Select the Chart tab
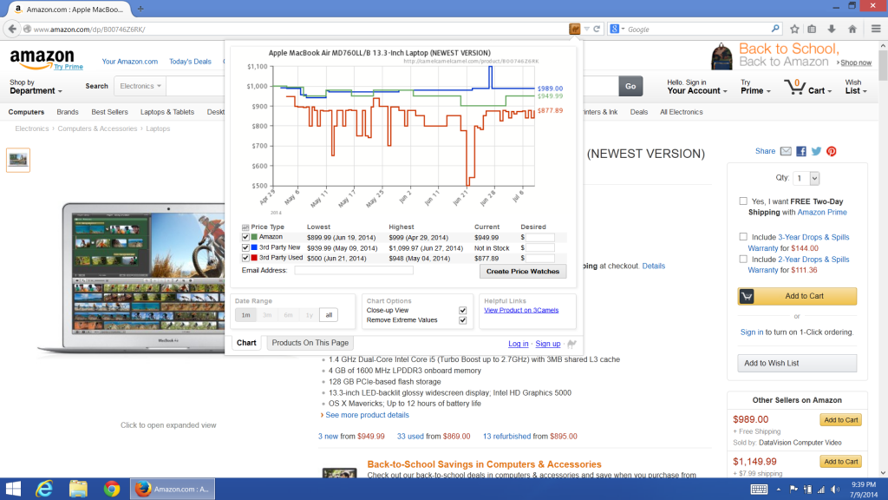The width and height of the screenshot is (888, 500). (246, 342)
